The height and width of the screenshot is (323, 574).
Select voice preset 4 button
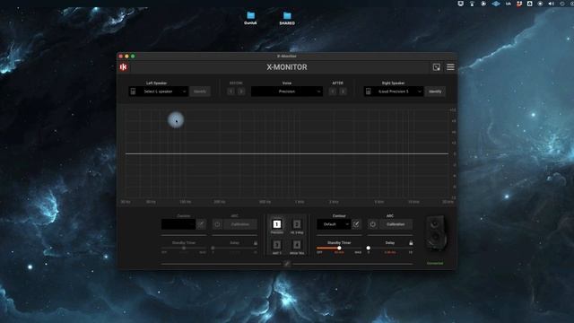click(x=297, y=245)
